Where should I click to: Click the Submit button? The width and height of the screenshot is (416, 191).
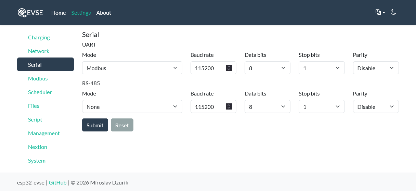tap(95, 125)
